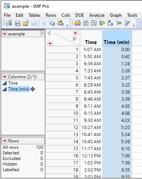Click the Distribution green bars icon
142x179 pixels.
[x=102, y=23]
